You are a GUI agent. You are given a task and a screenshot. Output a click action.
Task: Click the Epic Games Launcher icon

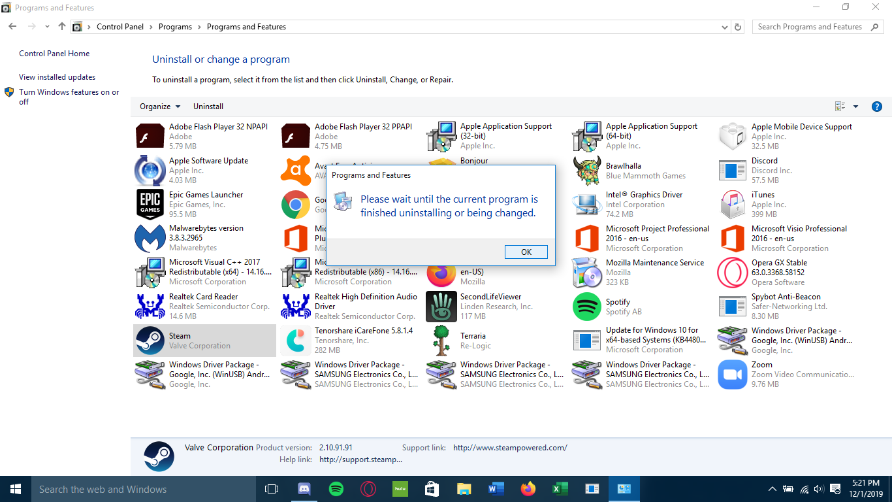[150, 205]
